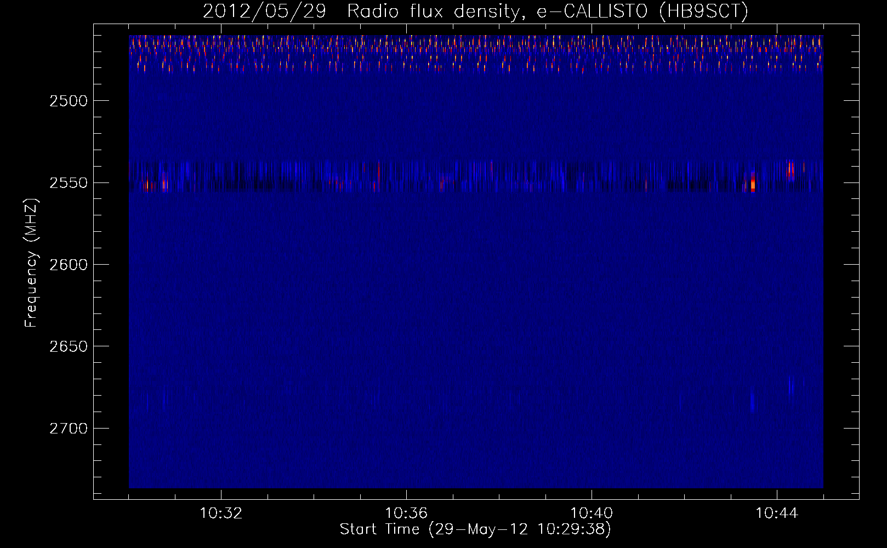Image resolution: width=887 pixels, height=548 pixels.
Task: Click the '10:32' time axis label
Action: click(221, 513)
